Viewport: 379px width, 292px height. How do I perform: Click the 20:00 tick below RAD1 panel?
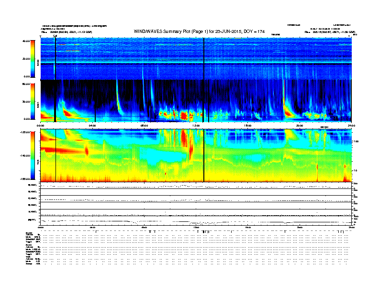300,125
